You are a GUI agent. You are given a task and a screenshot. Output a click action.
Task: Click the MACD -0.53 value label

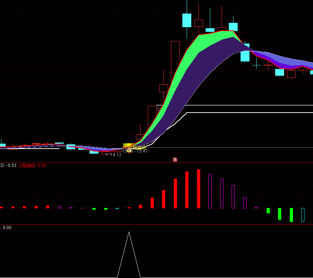pyautogui.click(x=8, y=165)
